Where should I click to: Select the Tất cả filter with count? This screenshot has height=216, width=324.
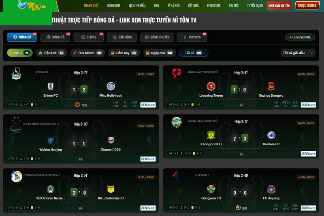click(x=194, y=53)
